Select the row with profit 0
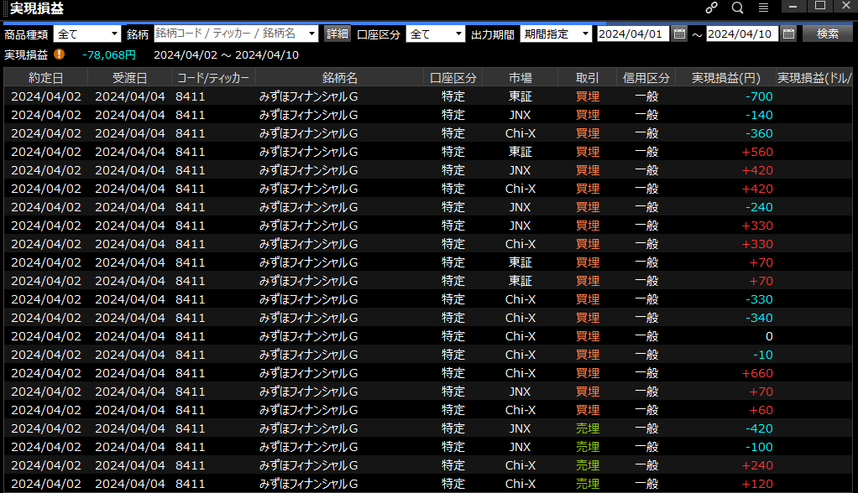Viewport: 858px width, 493px height. pos(428,336)
